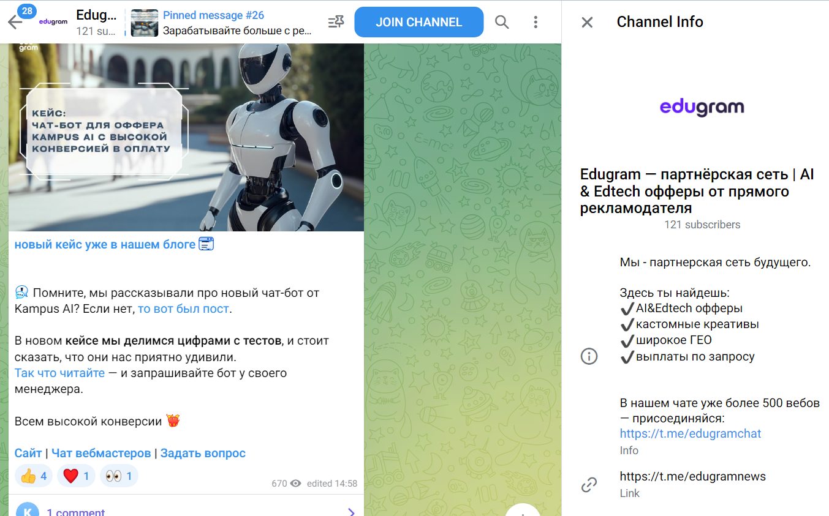The image size is (829, 516).
Task: Open the Чат вебмастеров link
Action: (x=101, y=453)
